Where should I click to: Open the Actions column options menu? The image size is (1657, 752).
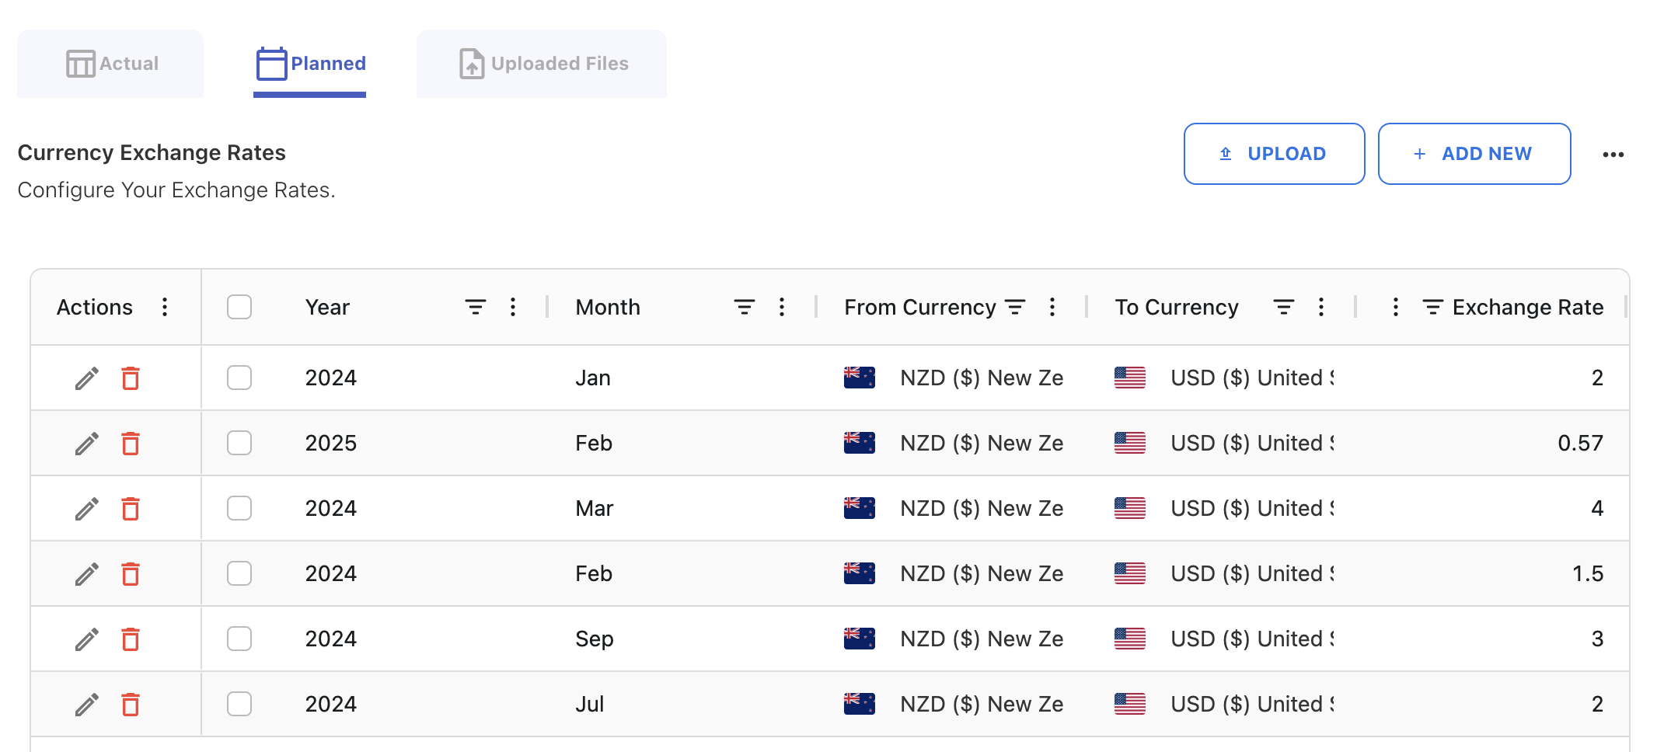coord(165,307)
